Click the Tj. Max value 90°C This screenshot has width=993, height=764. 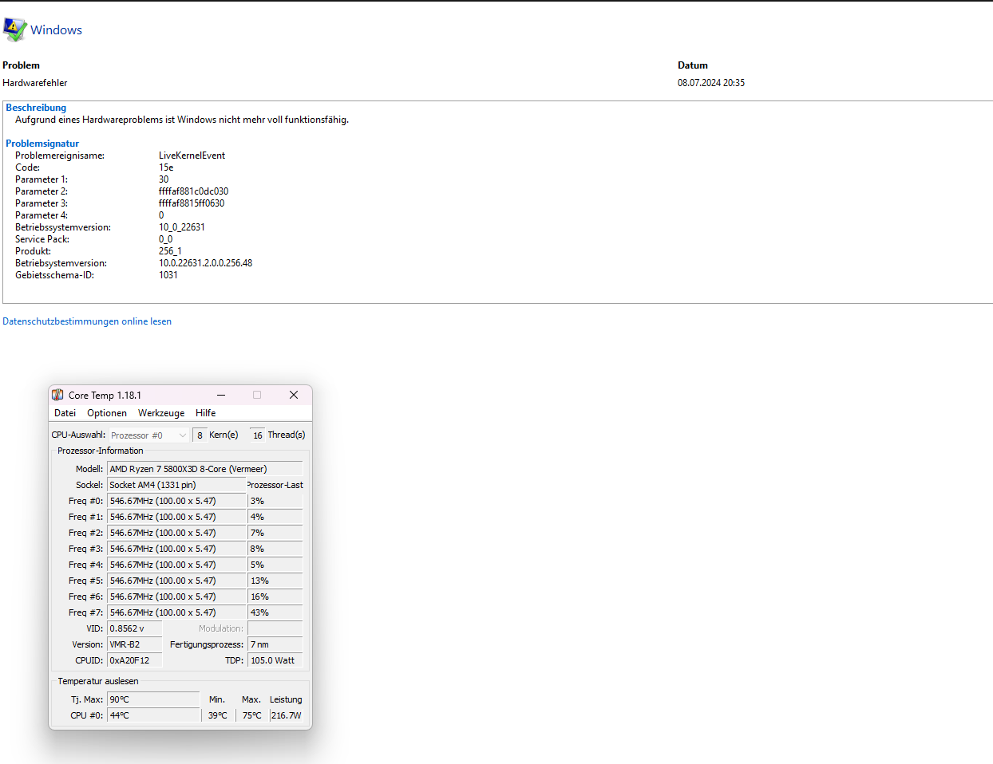(153, 699)
